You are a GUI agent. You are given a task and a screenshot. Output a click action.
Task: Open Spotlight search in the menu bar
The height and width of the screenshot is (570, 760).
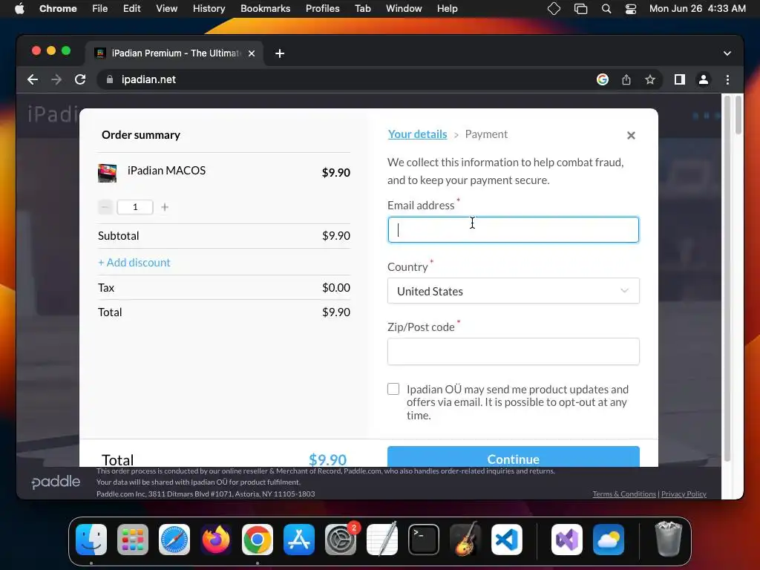[606, 9]
